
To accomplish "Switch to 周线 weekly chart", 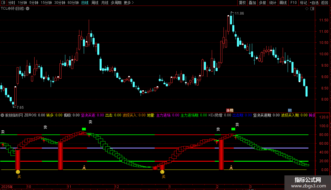I will [95, 3].
